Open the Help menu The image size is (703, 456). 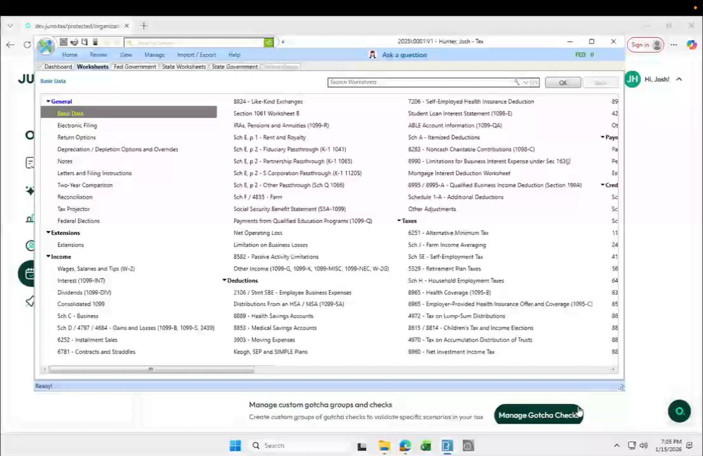(235, 55)
